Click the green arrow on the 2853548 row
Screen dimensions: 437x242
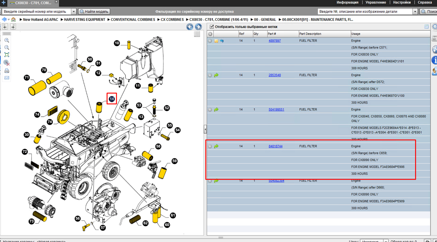coord(216,75)
